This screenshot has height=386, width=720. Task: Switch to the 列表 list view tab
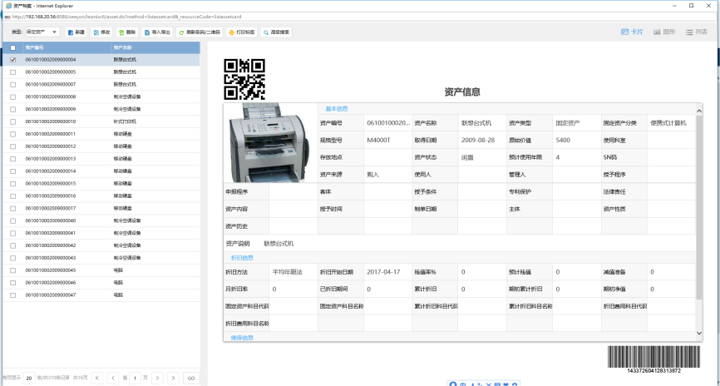(x=697, y=32)
